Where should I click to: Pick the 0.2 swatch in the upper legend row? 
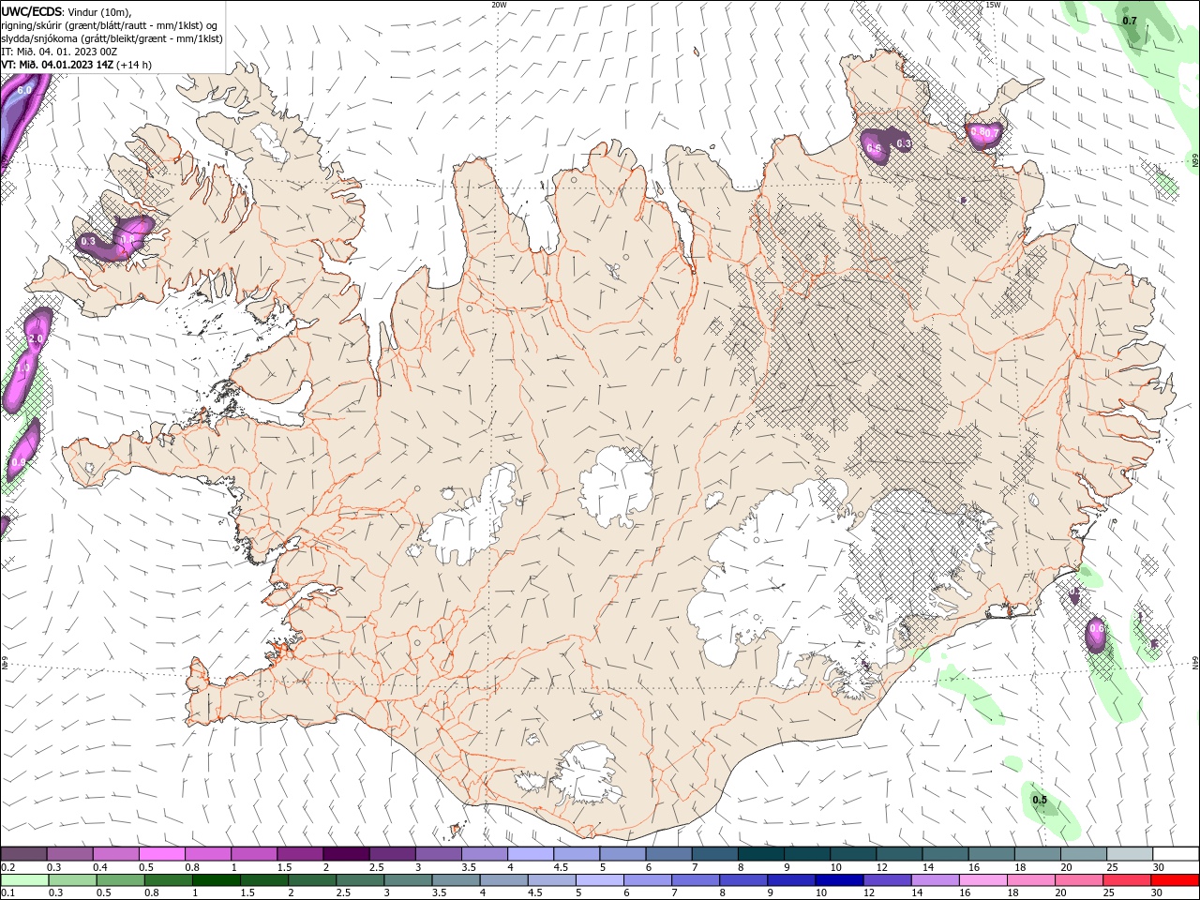click(x=23, y=854)
